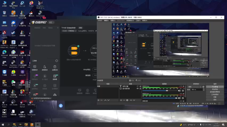Remove selected scene with minus in scenes panel
This screenshot has width=227, height=127.
point(102,100)
